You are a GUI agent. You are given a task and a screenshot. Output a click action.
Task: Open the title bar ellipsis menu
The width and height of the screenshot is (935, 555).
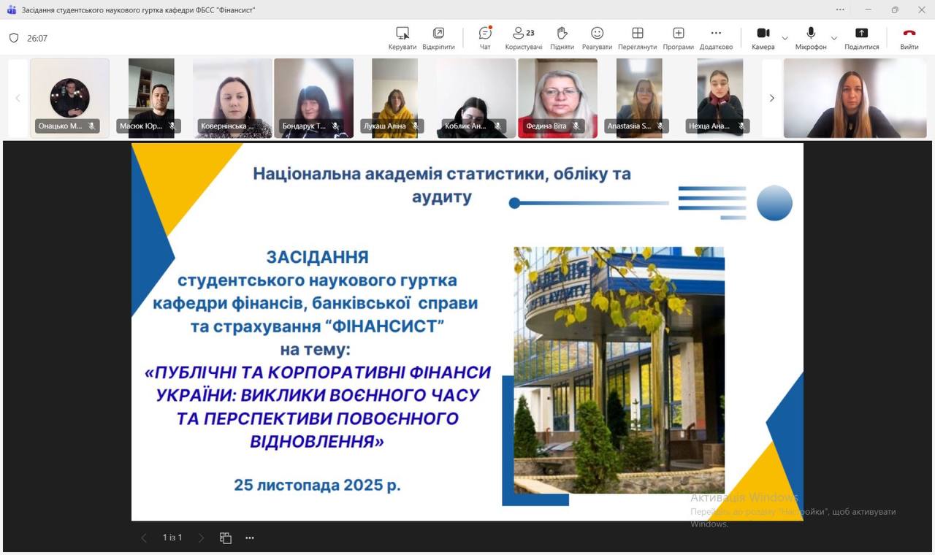click(x=841, y=9)
